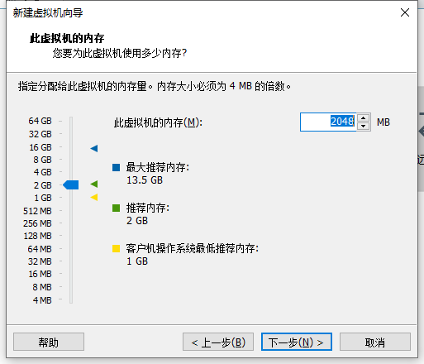Viewport: 424px width, 364px height.
Task: Click the 64 GB scale label
Action: [x=40, y=121]
